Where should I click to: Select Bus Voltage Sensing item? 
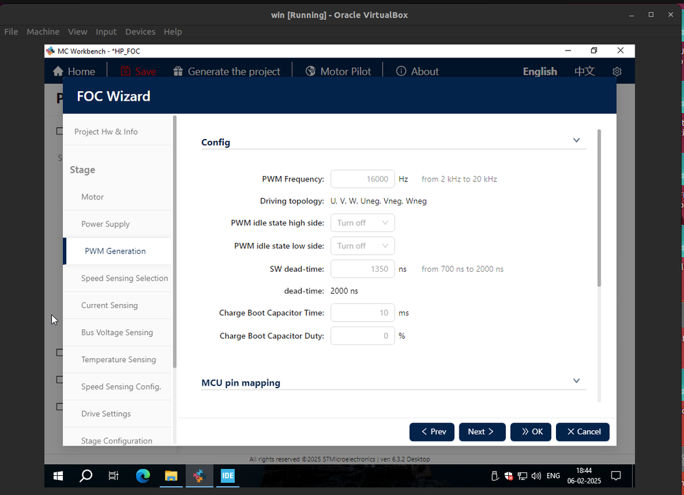pos(117,332)
